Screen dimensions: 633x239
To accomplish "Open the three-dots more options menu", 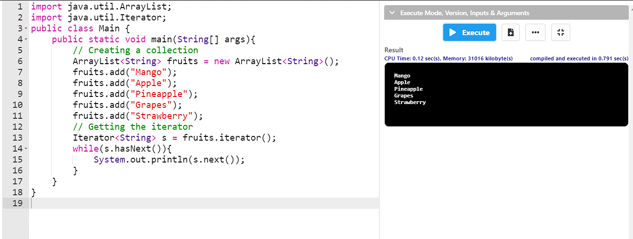I will 536,32.
